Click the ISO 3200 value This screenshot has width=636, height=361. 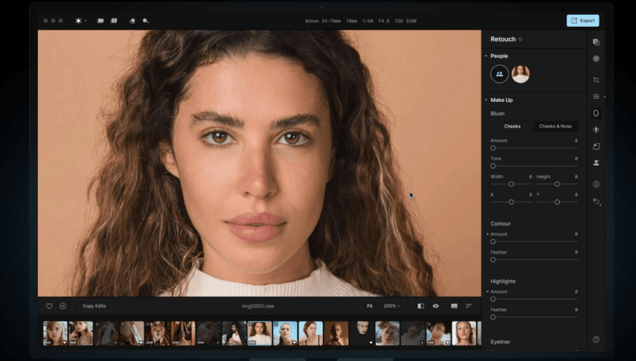tap(406, 21)
